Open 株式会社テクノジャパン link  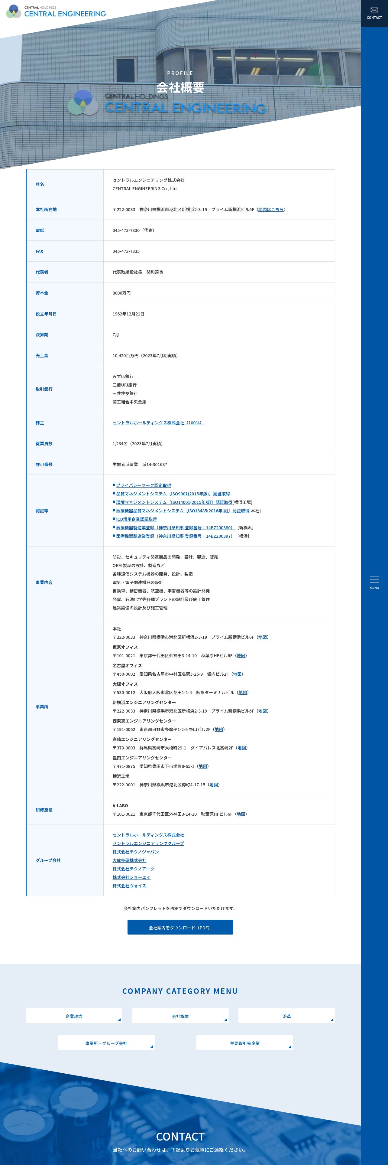coord(135,852)
